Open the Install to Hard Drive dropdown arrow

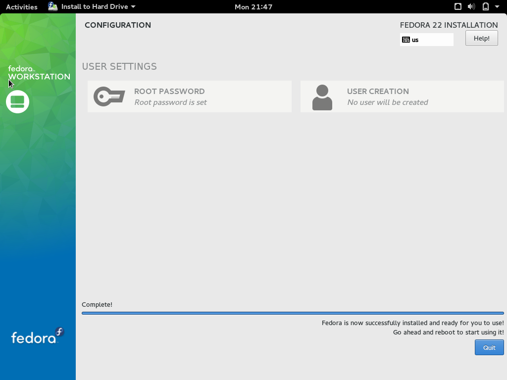coord(133,6)
